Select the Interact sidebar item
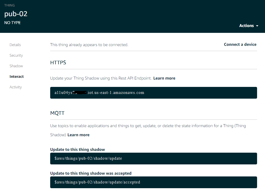 pos(17,77)
